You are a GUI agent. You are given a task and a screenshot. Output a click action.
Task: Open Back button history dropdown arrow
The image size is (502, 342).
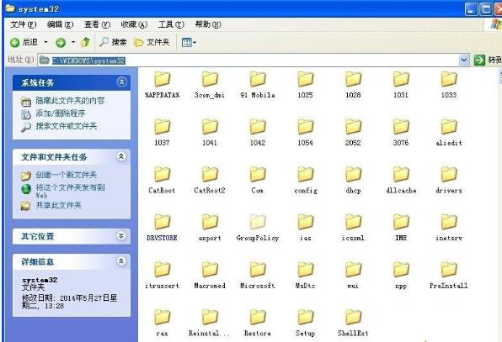pos(45,42)
